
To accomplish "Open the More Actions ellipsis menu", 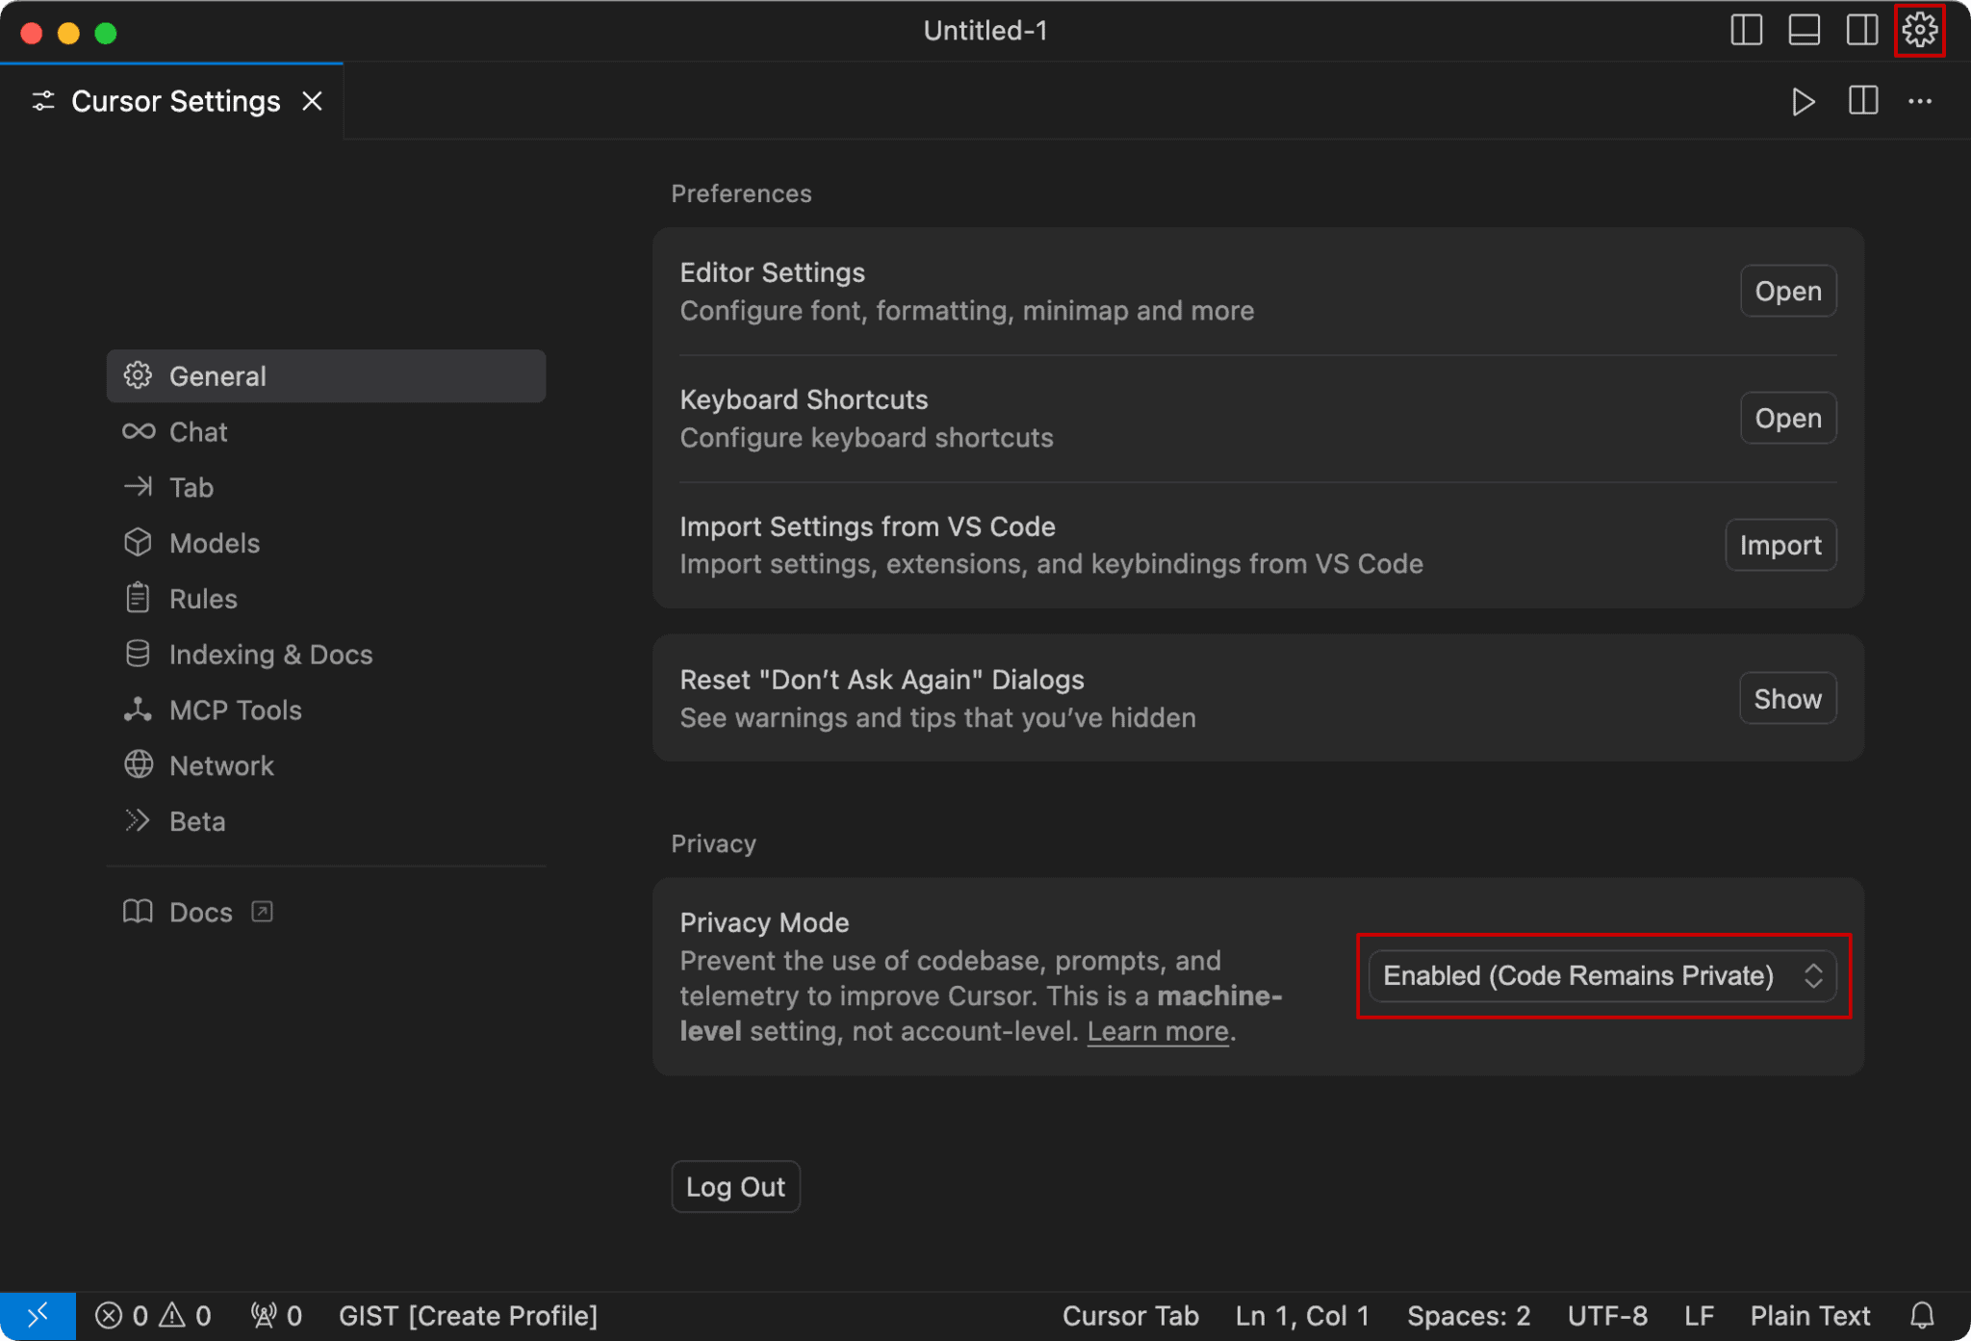I will pyautogui.click(x=1920, y=101).
